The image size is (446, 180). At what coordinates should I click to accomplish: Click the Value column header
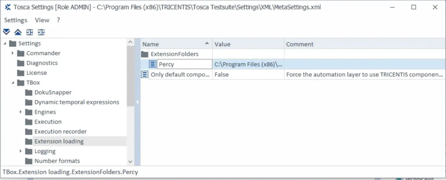[248, 44]
